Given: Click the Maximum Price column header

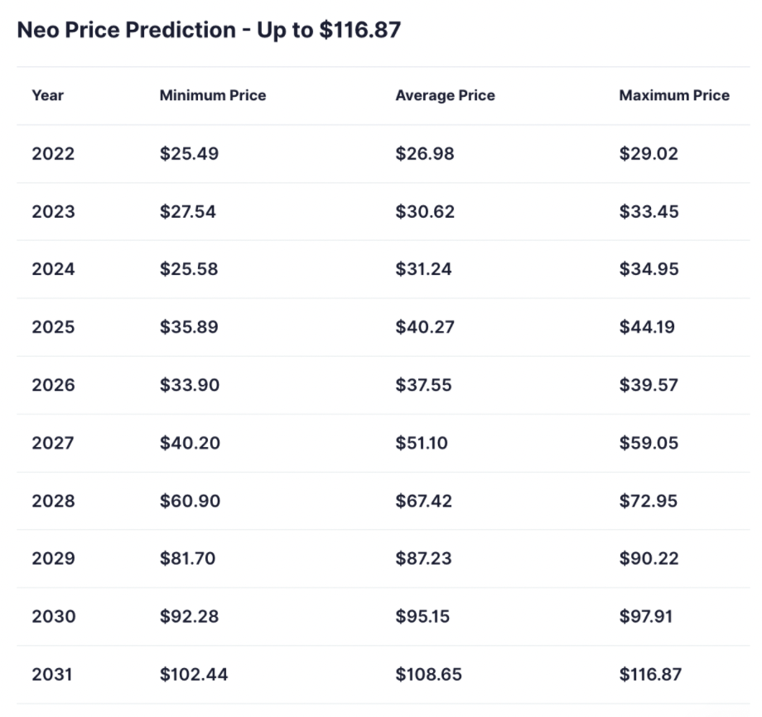Looking at the screenshot, I should 674,95.
